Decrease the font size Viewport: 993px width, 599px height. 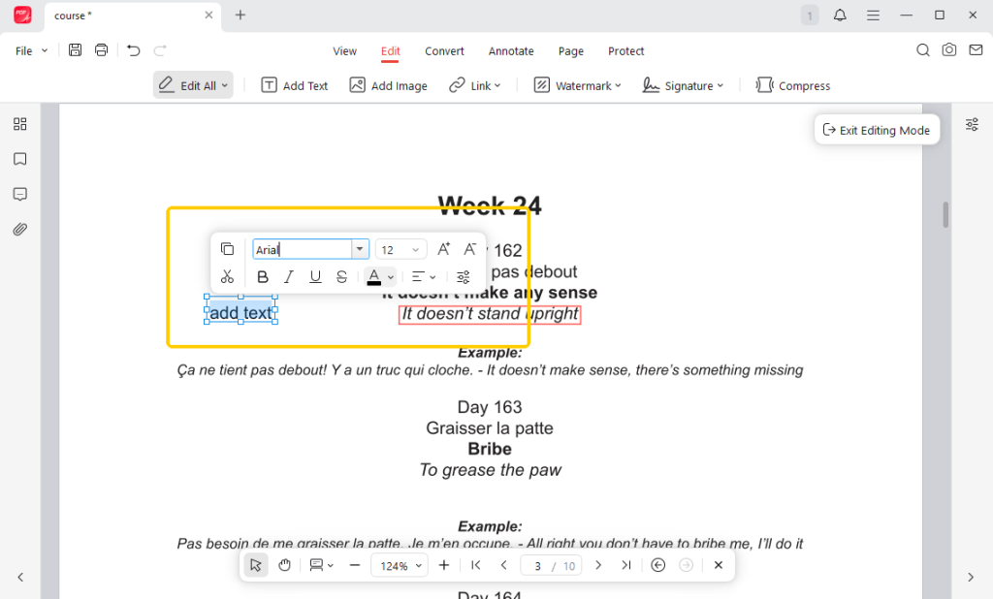tap(469, 249)
